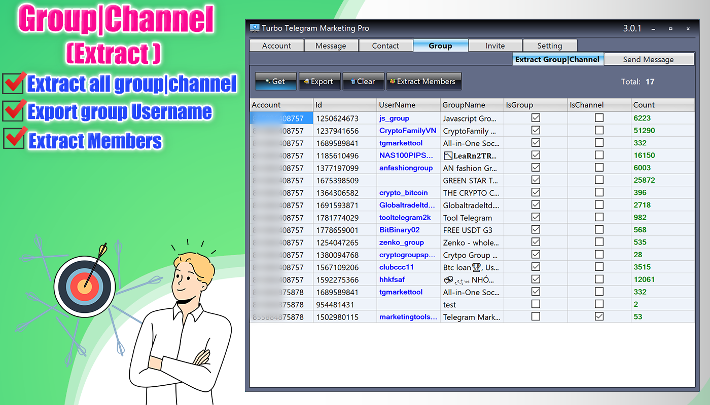Screen dimensions: 710x405
Task: Select username CryptoFamilyVN cell
Action: tap(408, 131)
